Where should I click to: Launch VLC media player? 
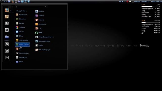(43, 50)
